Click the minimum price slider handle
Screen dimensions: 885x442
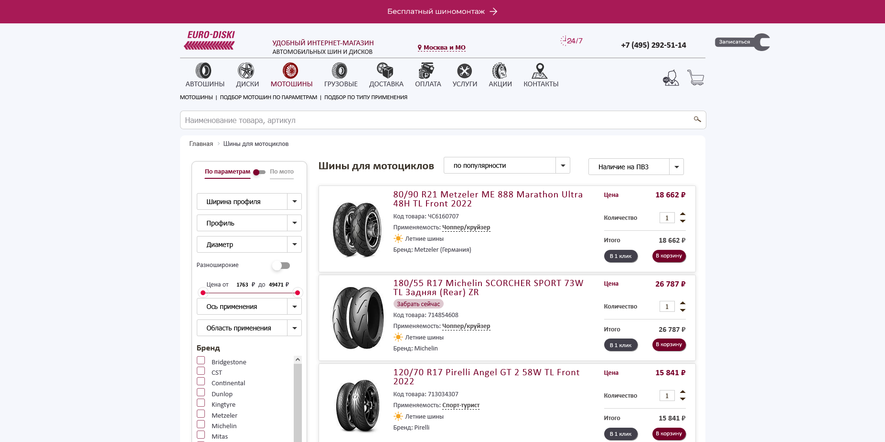point(203,293)
